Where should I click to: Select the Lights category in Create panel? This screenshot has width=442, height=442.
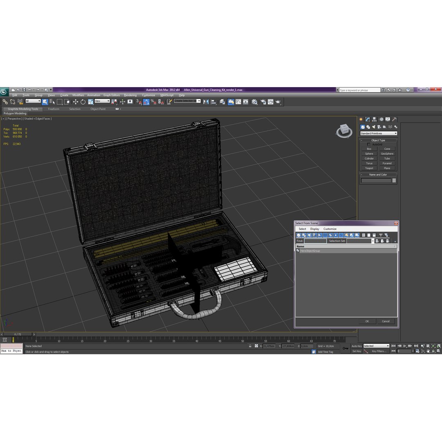(x=374, y=127)
